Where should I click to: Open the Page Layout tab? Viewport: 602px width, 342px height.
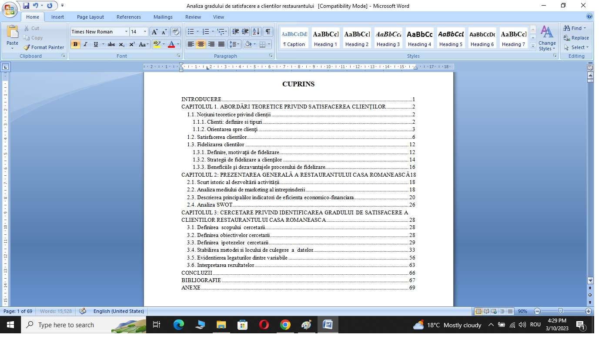(x=90, y=17)
